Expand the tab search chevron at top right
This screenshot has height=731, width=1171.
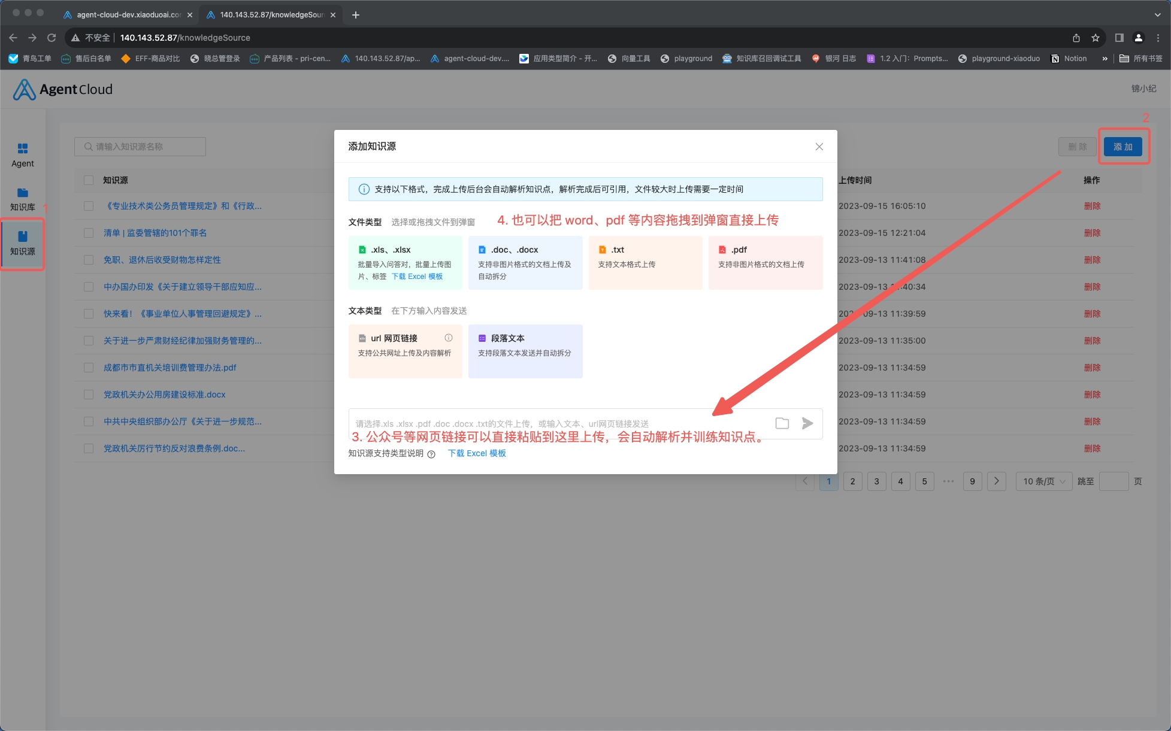[x=1157, y=14]
